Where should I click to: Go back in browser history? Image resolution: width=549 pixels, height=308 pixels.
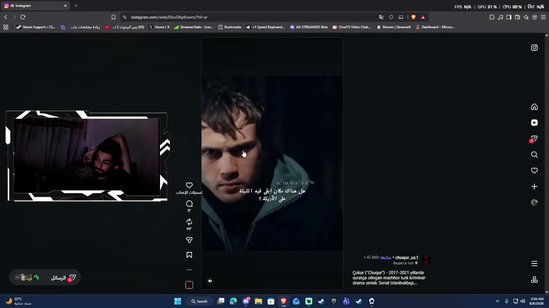[6, 17]
